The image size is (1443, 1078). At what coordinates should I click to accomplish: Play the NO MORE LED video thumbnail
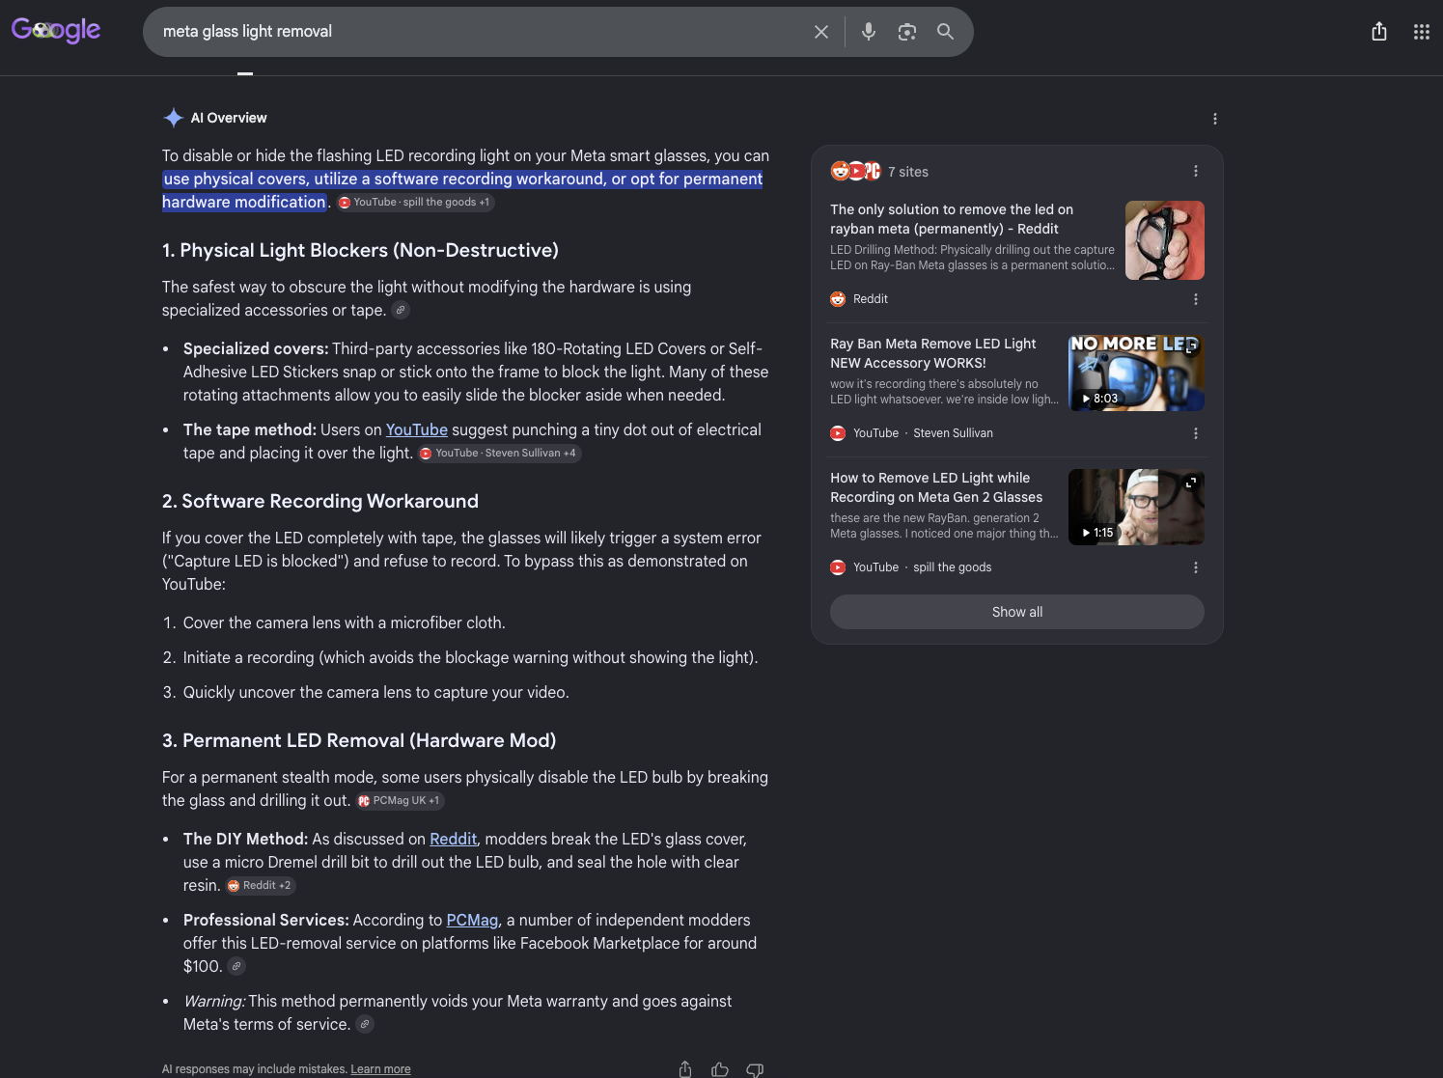[1136, 373]
